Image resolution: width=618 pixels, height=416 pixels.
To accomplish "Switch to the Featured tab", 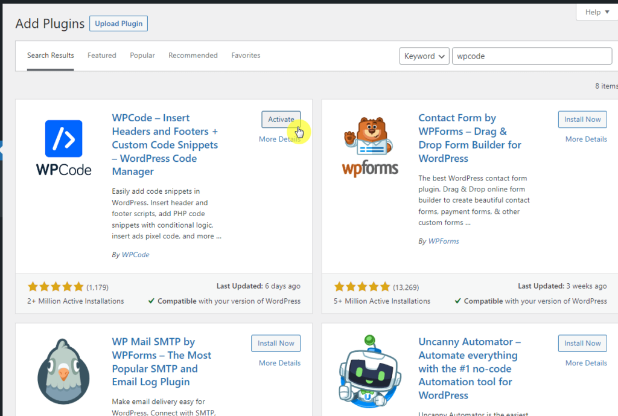I will coord(101,56).
